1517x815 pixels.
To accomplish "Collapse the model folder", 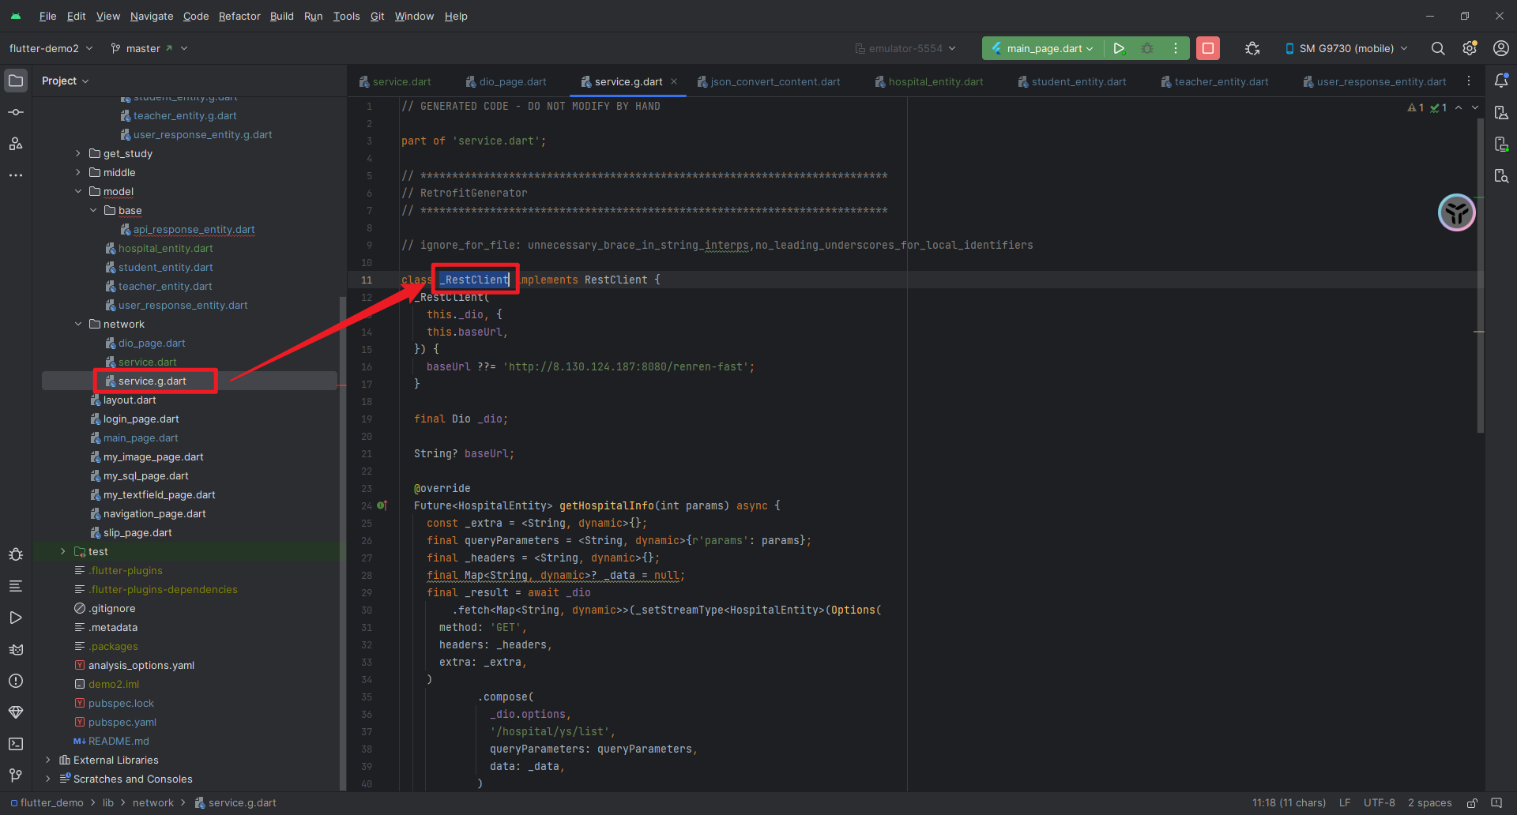I will [x=78, y=191].
